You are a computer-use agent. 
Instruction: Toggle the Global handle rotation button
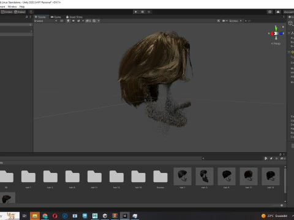(20, 12)
